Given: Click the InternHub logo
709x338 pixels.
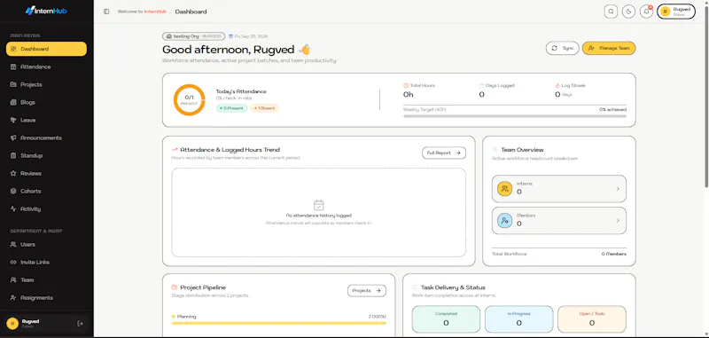Looking at the screenshot, I should [x=46, y=11].
